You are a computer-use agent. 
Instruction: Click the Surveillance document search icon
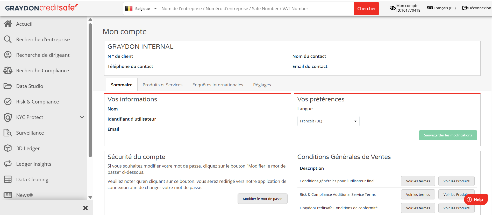tap(8, 133)
